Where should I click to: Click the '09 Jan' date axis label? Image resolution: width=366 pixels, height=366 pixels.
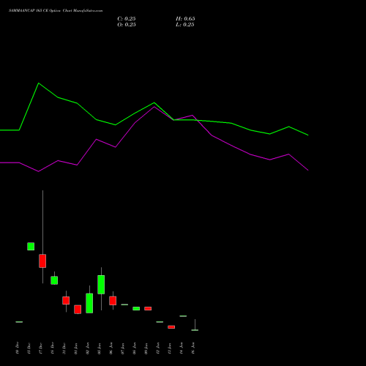pos(146,348)
